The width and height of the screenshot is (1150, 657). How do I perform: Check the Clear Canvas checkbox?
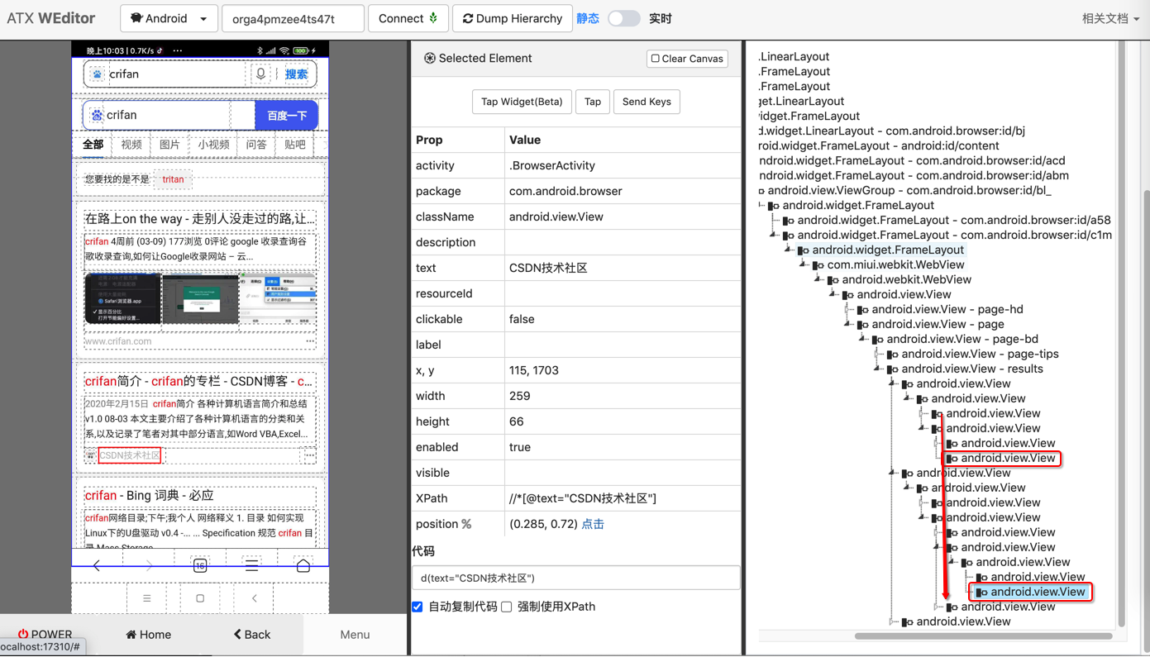click(x=656, y=59)
